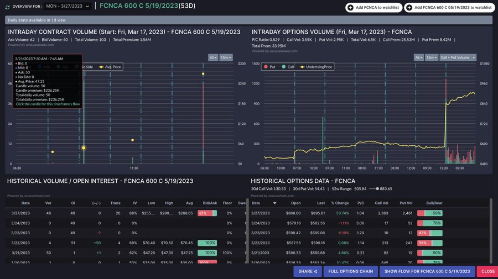Click the 100% Bid/Ask bar for 3/22/2023
This screenshot has height=279, width=498.
[207, 243]
